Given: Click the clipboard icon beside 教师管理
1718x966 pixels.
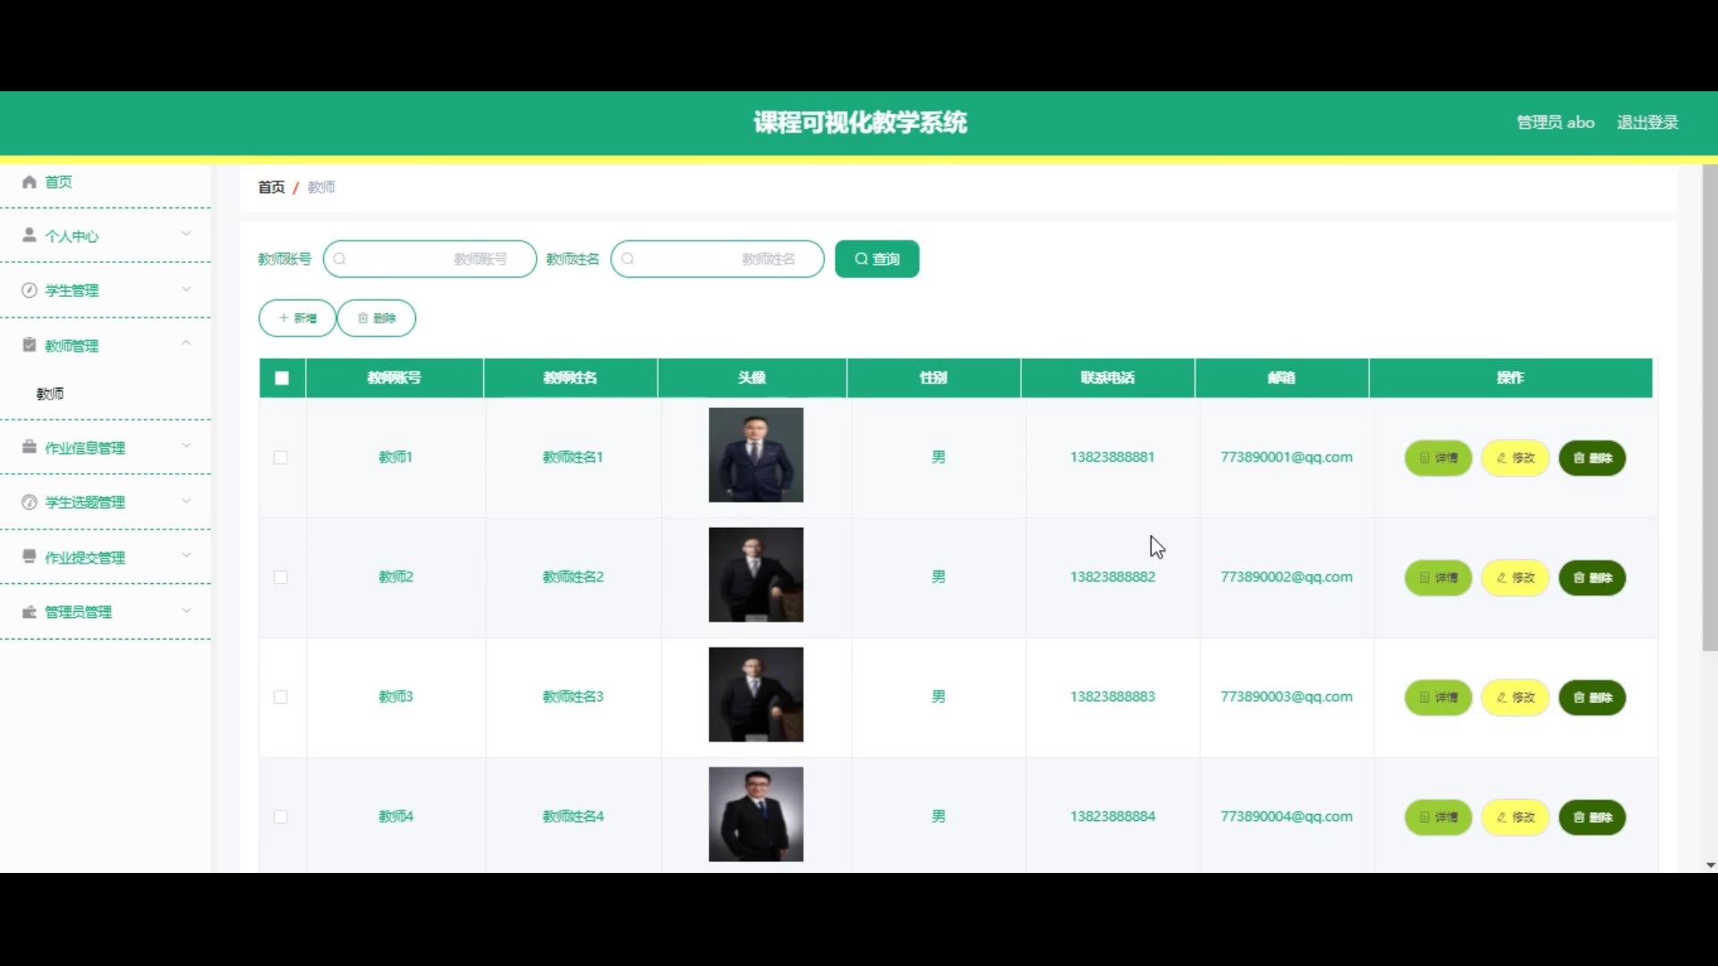Looking at the screenshot, I should click(30, 345).
